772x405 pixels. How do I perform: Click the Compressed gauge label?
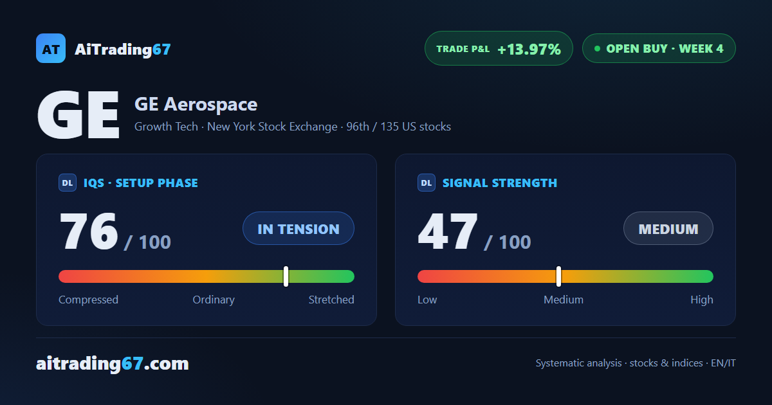point(88,300)
